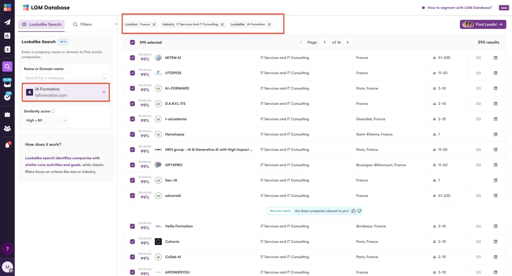Viewport: 512px width, 276px height.
Task: Click the Rate your results link
Action: tap(280, 211)
